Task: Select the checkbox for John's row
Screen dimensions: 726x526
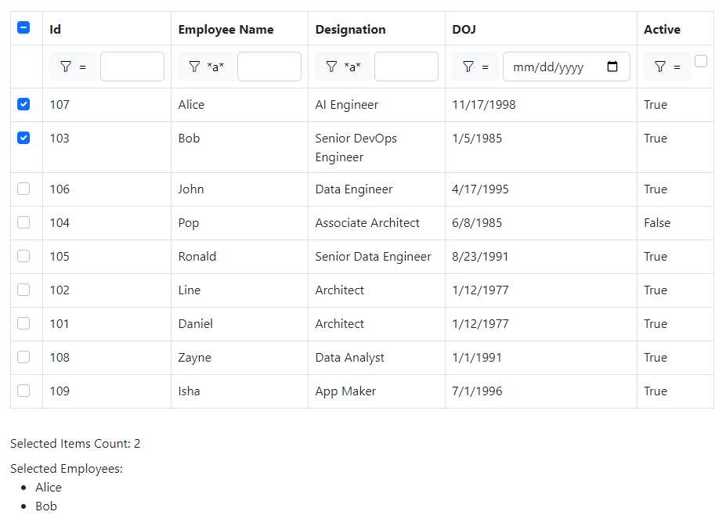Action: tap(23, 188)
